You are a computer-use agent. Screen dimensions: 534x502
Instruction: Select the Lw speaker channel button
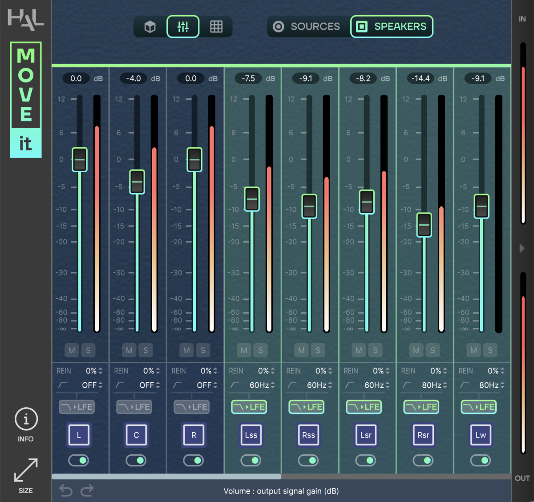[481, 435]
